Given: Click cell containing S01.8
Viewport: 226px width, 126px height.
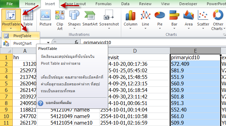Looking at the screenshot, I should (x=195, y=96).
